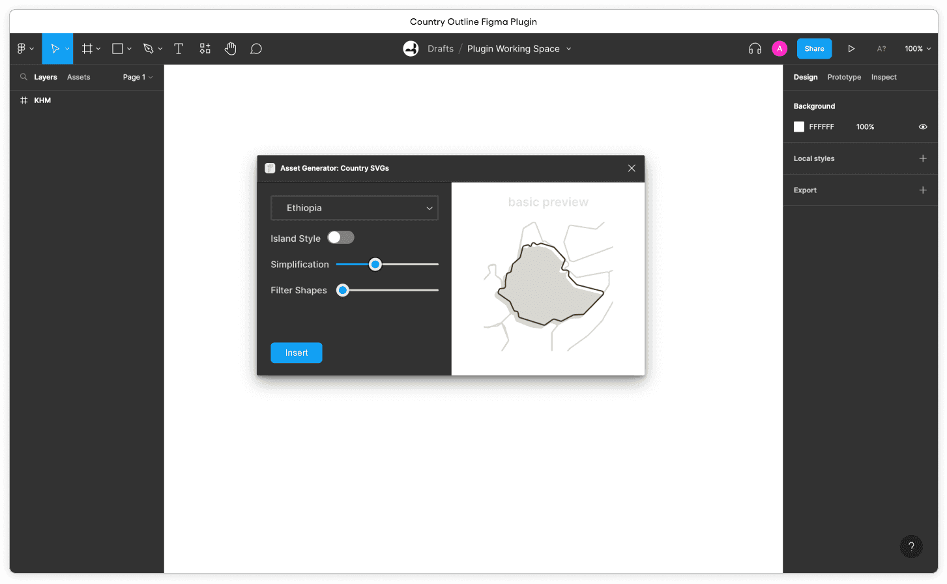Toggle the Island Style switch
The image size is (947, 584).
[x=341, y=238]
